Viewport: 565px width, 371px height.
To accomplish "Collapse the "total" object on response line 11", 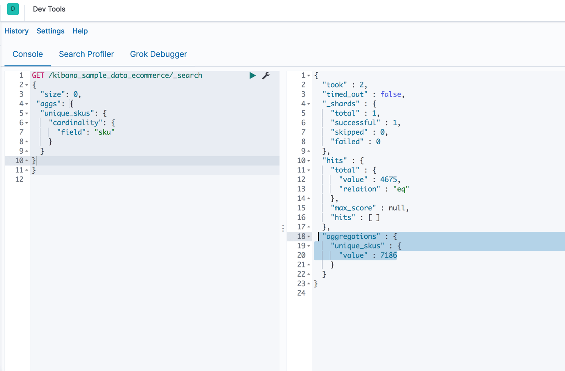I will tap(309, 170).
